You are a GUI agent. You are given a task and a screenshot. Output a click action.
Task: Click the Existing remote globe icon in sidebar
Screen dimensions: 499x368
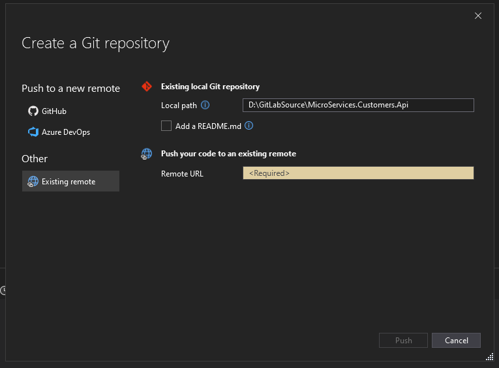(33, 182)
